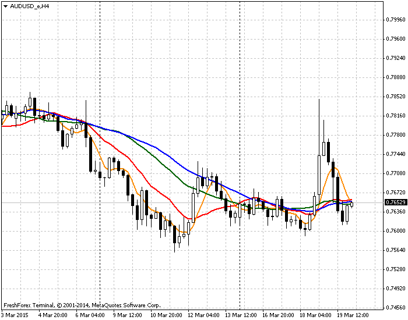Click the 0.79600 price axis label
408x320 pixels.
396,39
